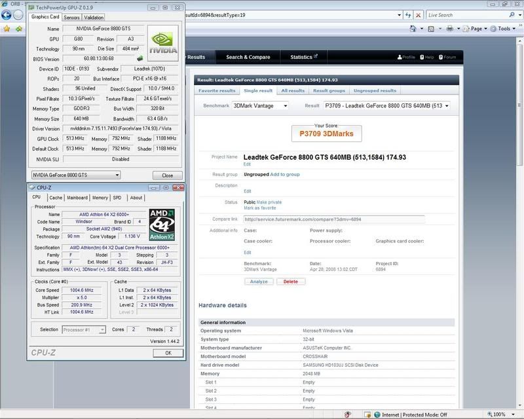
Task: Click the RSS Feeds icon in the command bar
Action: 431,29
